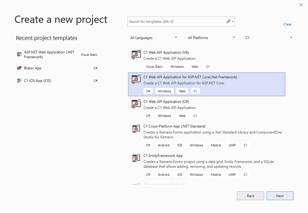The height and width of the screenshot is (213, 308).
Task: Click the Blazor App icon in recents
Action: 19,68
